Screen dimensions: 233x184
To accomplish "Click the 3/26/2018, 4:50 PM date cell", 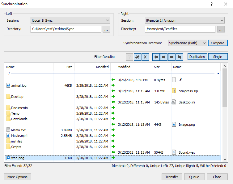I will coord(133,80).
